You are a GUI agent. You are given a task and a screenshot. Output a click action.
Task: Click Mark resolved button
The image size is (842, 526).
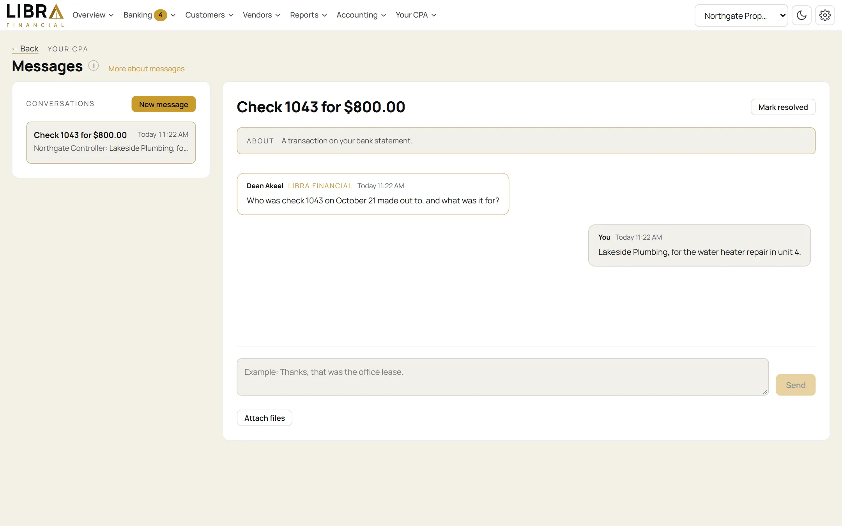point(783,107)
